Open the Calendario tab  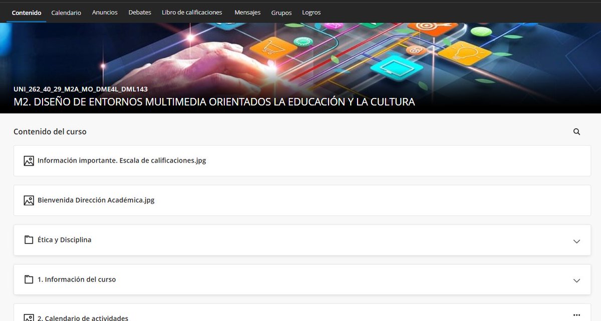(66, 12)
